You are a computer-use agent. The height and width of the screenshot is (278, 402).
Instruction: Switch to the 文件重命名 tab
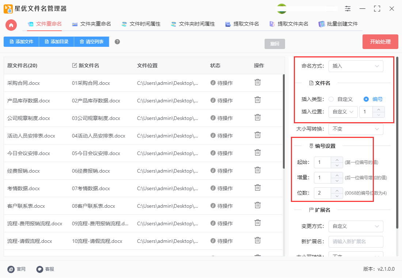click(x=45, y=24)
